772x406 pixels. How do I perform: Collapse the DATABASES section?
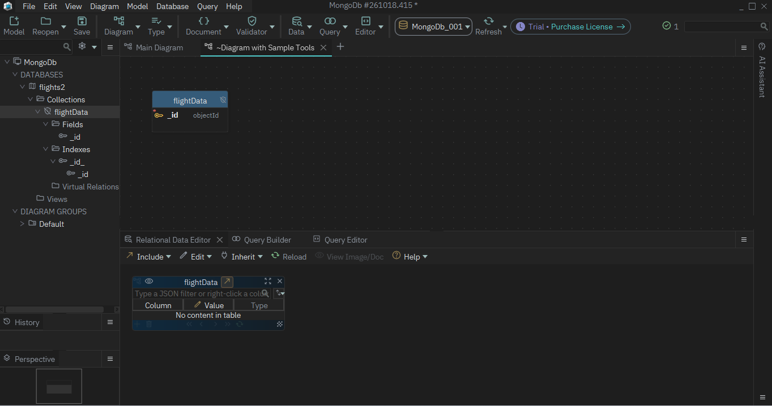pos(15,74)
